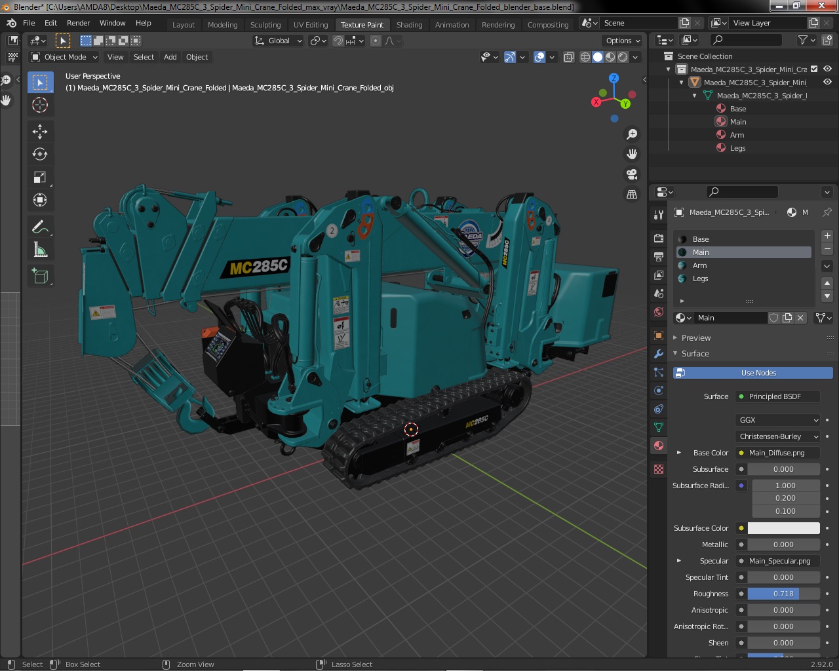839x671 pixels.
Task: Switch perspective/orthographic grid icon
Action: (632, 194)
